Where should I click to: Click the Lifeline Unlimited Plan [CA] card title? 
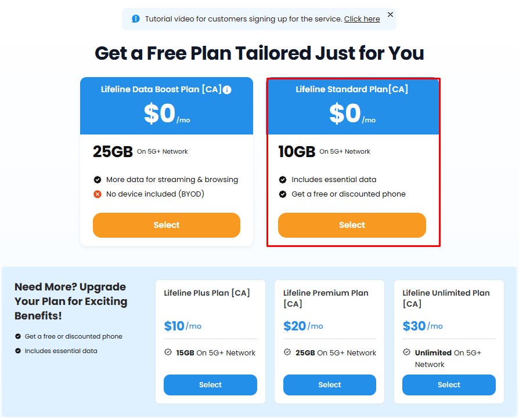(446, 298)
